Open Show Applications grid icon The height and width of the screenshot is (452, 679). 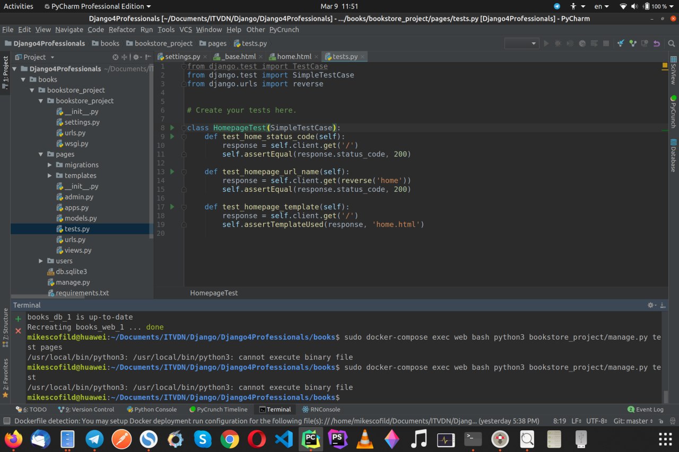coord(665,439)
